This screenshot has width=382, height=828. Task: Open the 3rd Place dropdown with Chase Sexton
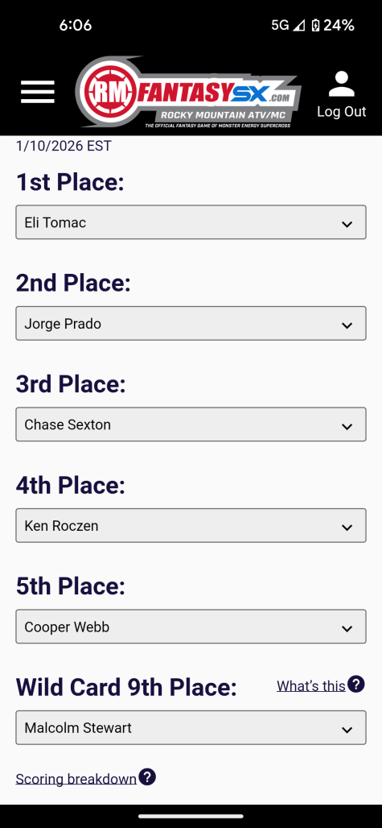[x=191, y=424]
